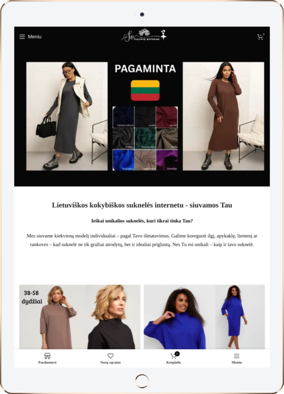Open the bottom bar Meniu icon
The width and height of the screenshot is (284, 394).
pyautogui.click(x=237, y=359)
